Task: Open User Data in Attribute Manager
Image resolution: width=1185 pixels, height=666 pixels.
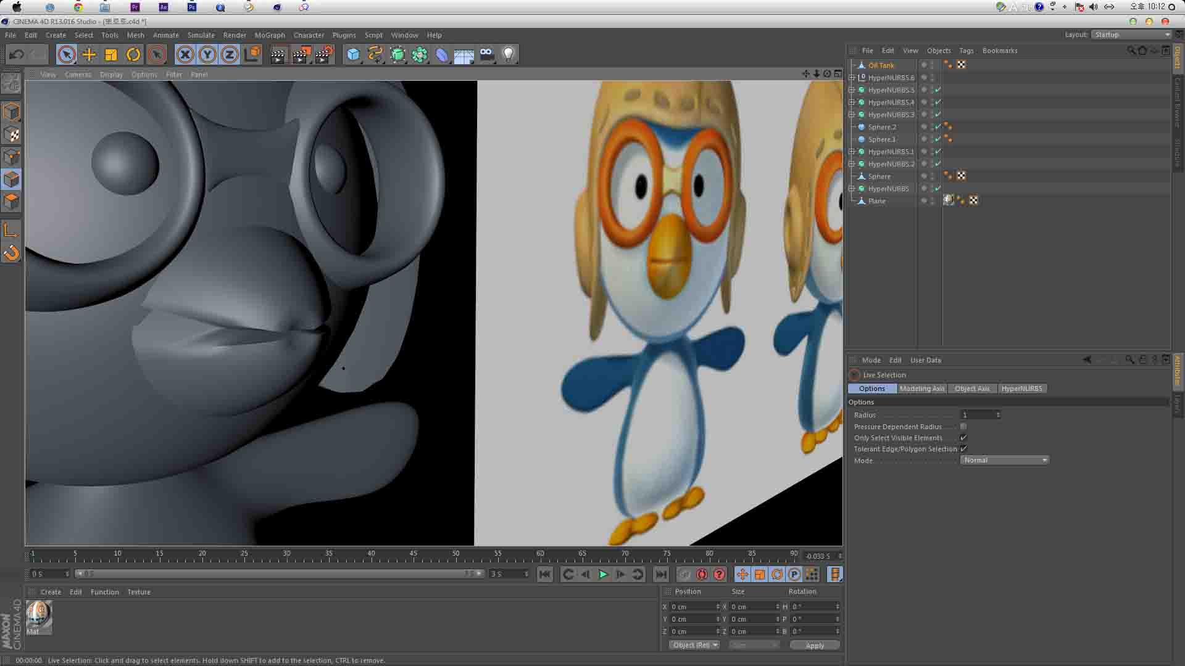Action: (926, 360)
